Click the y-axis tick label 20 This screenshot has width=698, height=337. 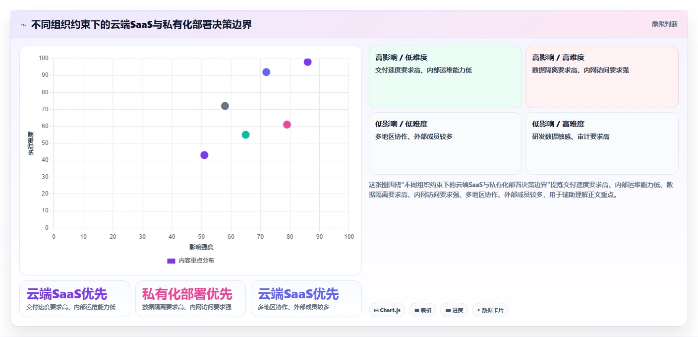(45, 194)
